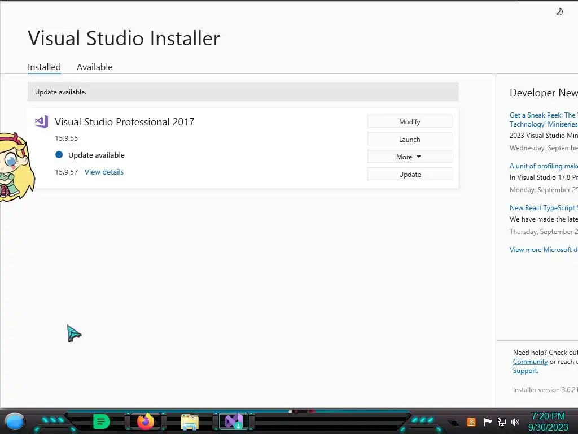The height and width of the screenshot is (434, 578).
Task: Expand the More dropdown menu
Action: point(410,157)
